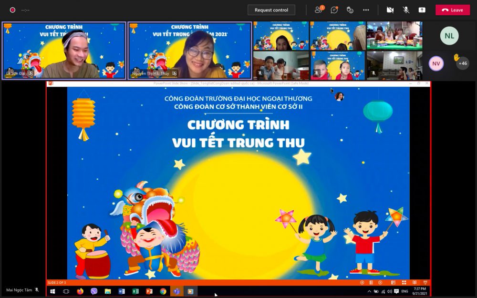Select Lê Sơn Đại's video tile
This screenshot has height=298, width=477.
click(x=64, y=51)
